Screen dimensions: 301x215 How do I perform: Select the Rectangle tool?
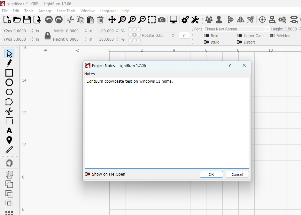[x=9, y=73]
